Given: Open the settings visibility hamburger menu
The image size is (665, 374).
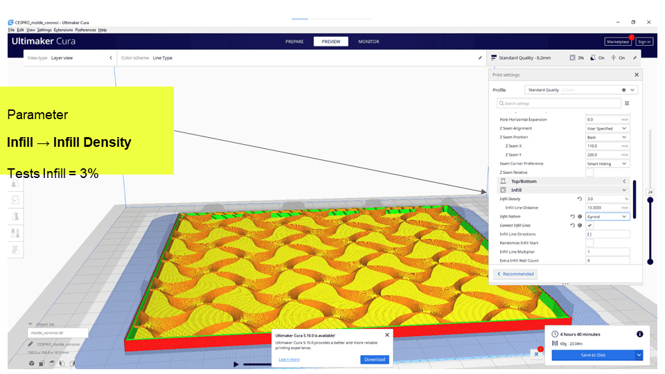Looking at the screenshot, I should [x=627, y=103].
